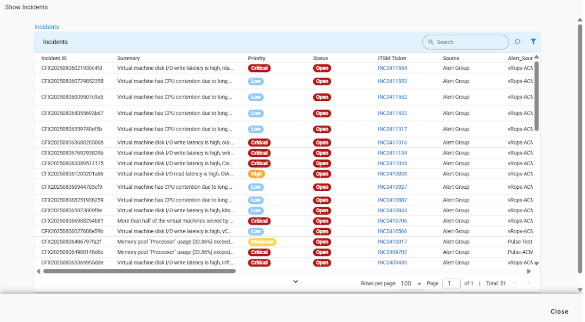Screen dimensions: 585x322
Task: Click inside the Search box
Action: pyautogui.click(x=462, y=42)
